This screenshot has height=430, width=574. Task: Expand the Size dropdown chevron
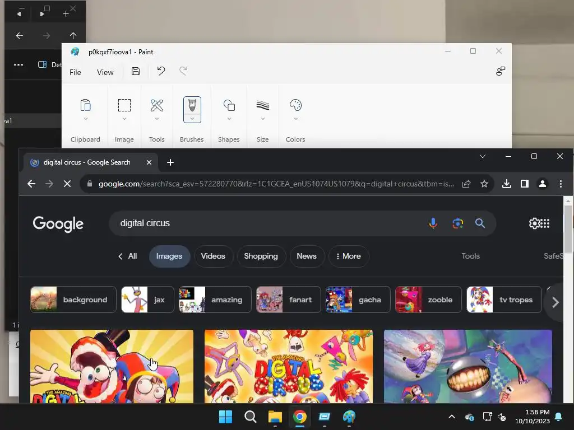point(263,119)
